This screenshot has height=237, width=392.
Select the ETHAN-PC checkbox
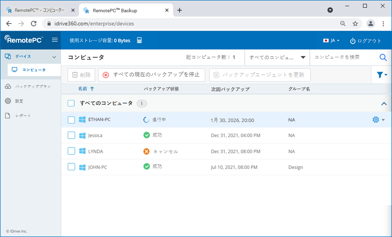pyautogui.click(x=71, y=120)
